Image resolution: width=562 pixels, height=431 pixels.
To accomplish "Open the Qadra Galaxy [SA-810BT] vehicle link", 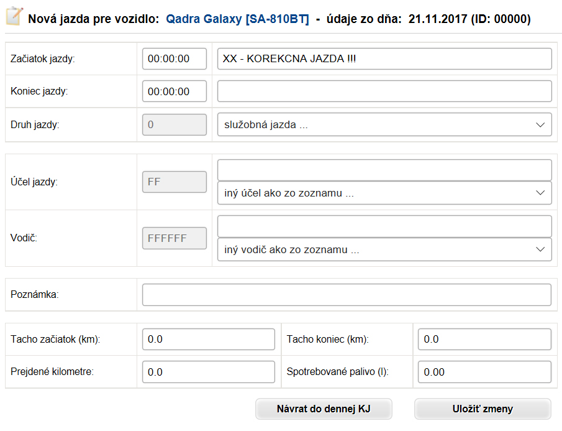I will (x=237, y=19).
